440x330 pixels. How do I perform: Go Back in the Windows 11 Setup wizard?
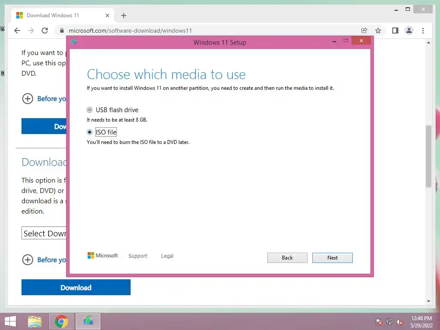pos(287,258)
